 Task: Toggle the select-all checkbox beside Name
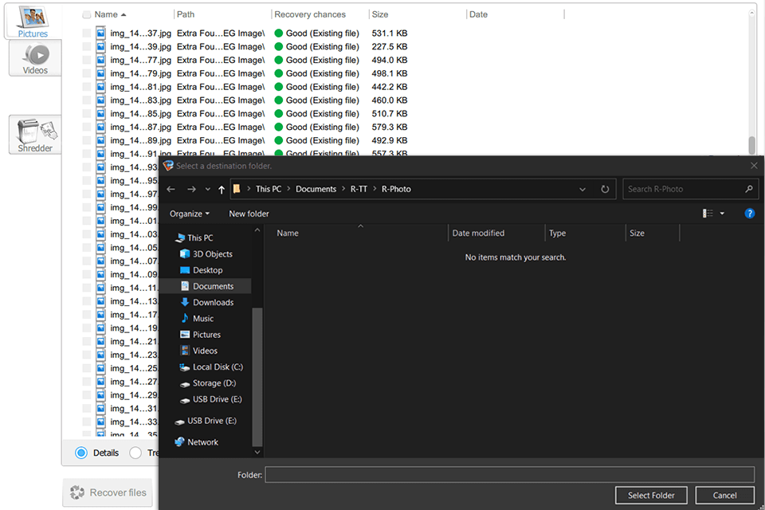coord(86,14)
